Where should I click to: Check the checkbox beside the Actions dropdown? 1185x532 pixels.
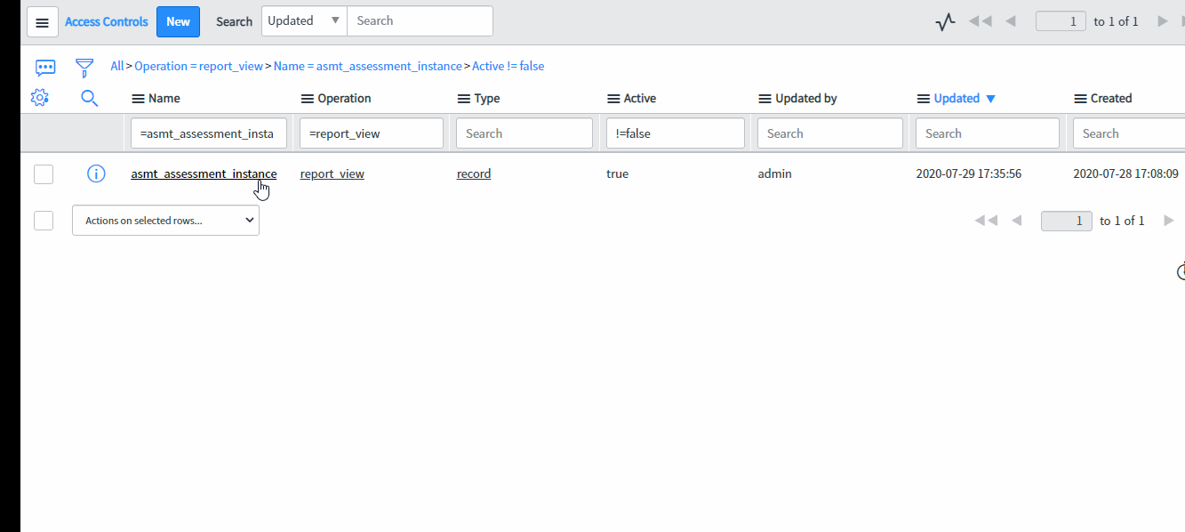pyautogui.click(x=43, y=220)
